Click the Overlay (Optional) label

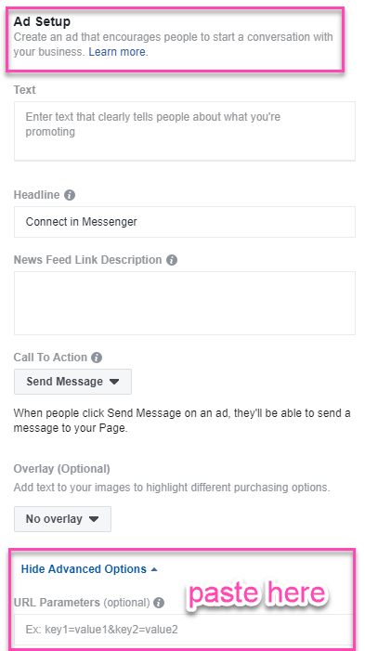click(x=62, y=469)
